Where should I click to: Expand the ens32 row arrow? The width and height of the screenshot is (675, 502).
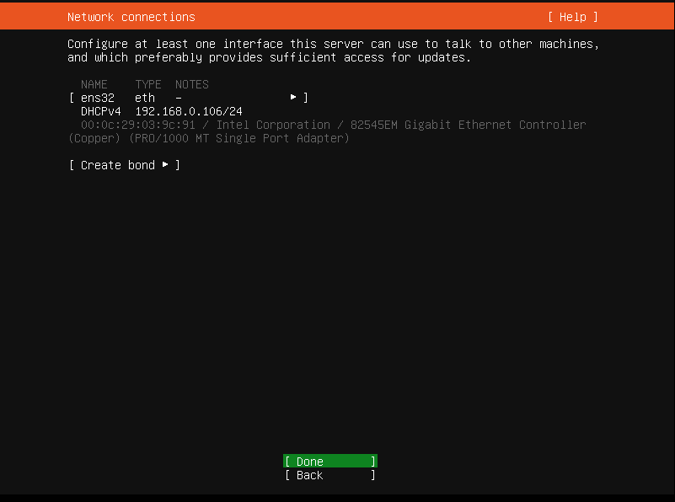click(x=293, y=97)
